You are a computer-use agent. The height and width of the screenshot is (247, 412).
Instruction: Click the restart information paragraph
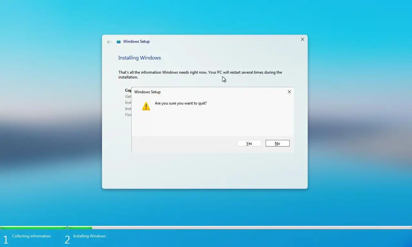(x=200, y=75)
